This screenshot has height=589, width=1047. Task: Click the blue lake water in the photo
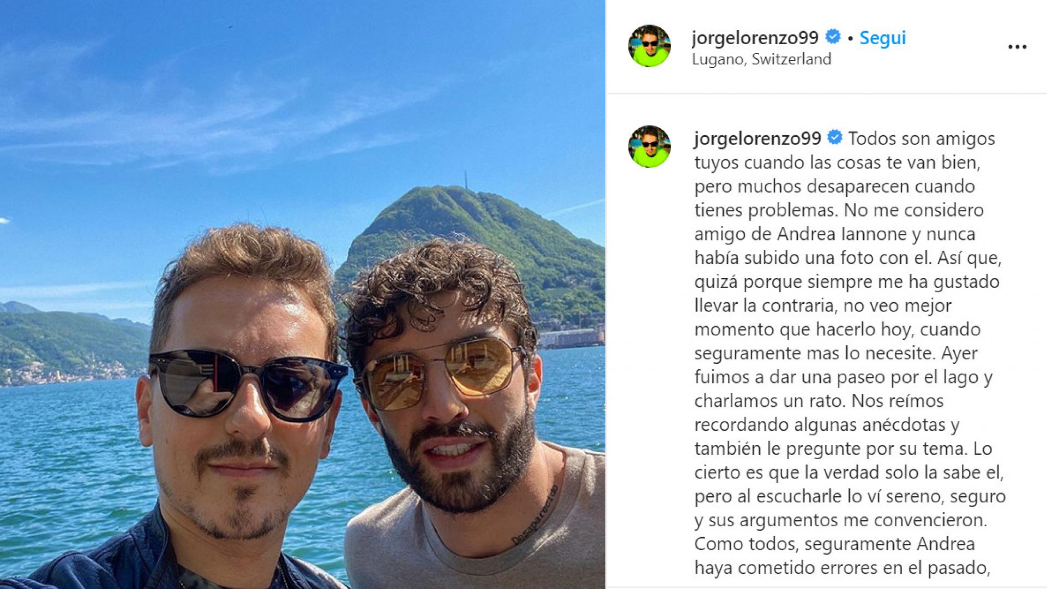pyautogui.click(x=71, y=464)
